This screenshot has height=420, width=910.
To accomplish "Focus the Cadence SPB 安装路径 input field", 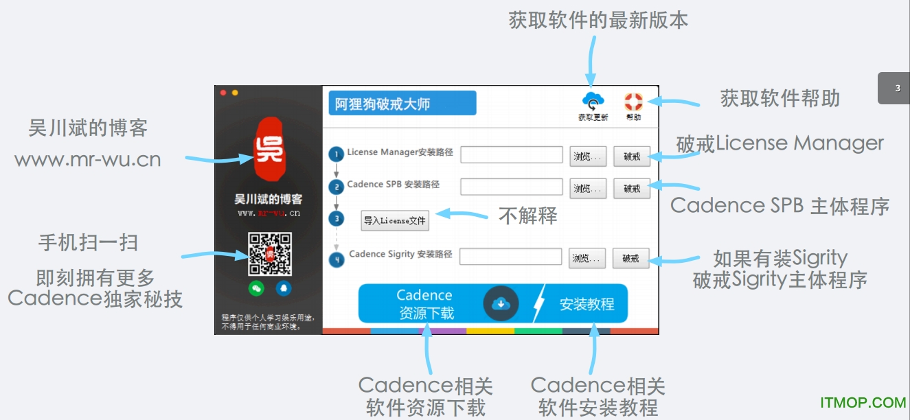I will point(512,187).
